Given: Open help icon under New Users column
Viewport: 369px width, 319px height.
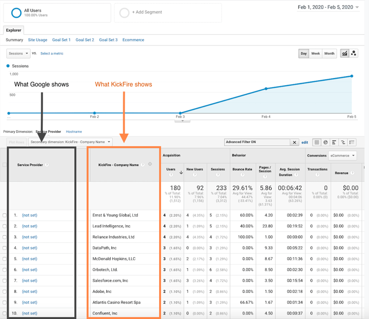Looking at the screenshot, I should coord(195,175).
